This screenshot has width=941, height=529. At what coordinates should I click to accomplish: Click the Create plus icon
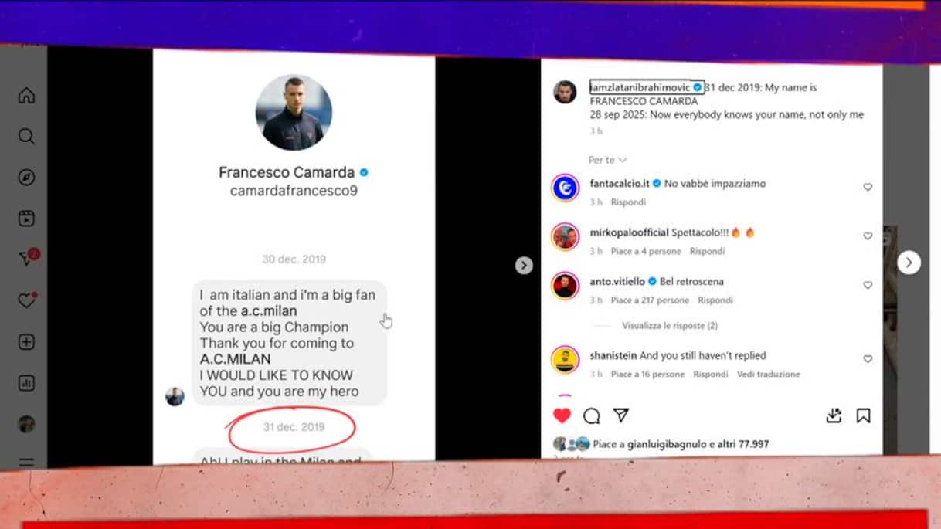click(26, 341)
